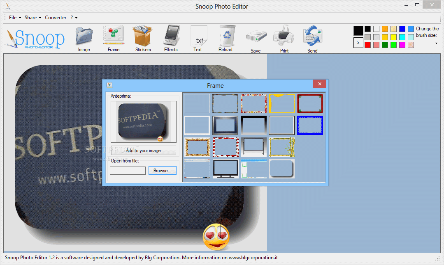
Task: Click the Snoop Photo-Editor logo
Action: click(35, 39)
